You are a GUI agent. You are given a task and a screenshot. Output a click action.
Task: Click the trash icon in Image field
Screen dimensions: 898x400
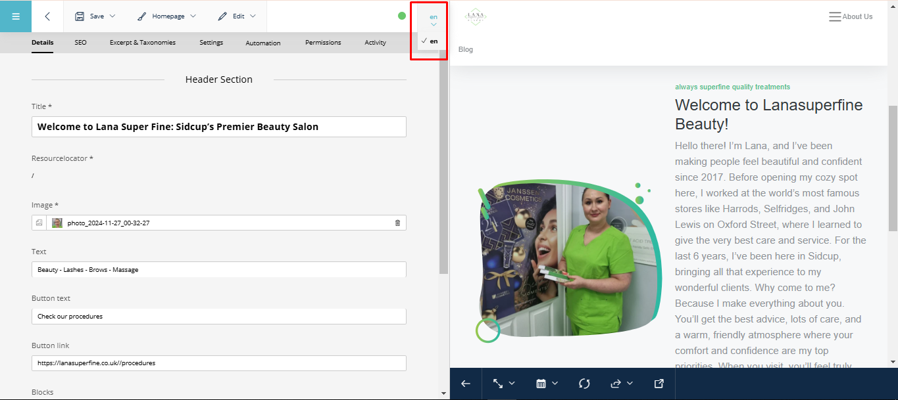point(397,223)
